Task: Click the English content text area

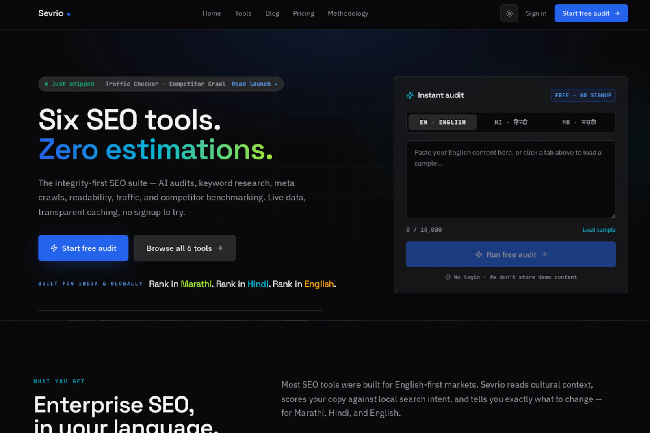Action: [511, 179]
